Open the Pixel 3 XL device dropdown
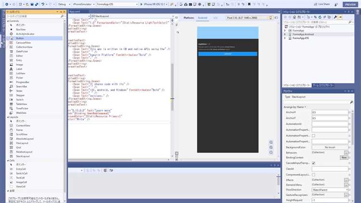Screen dimensions: 361x203 pos(247,17)
